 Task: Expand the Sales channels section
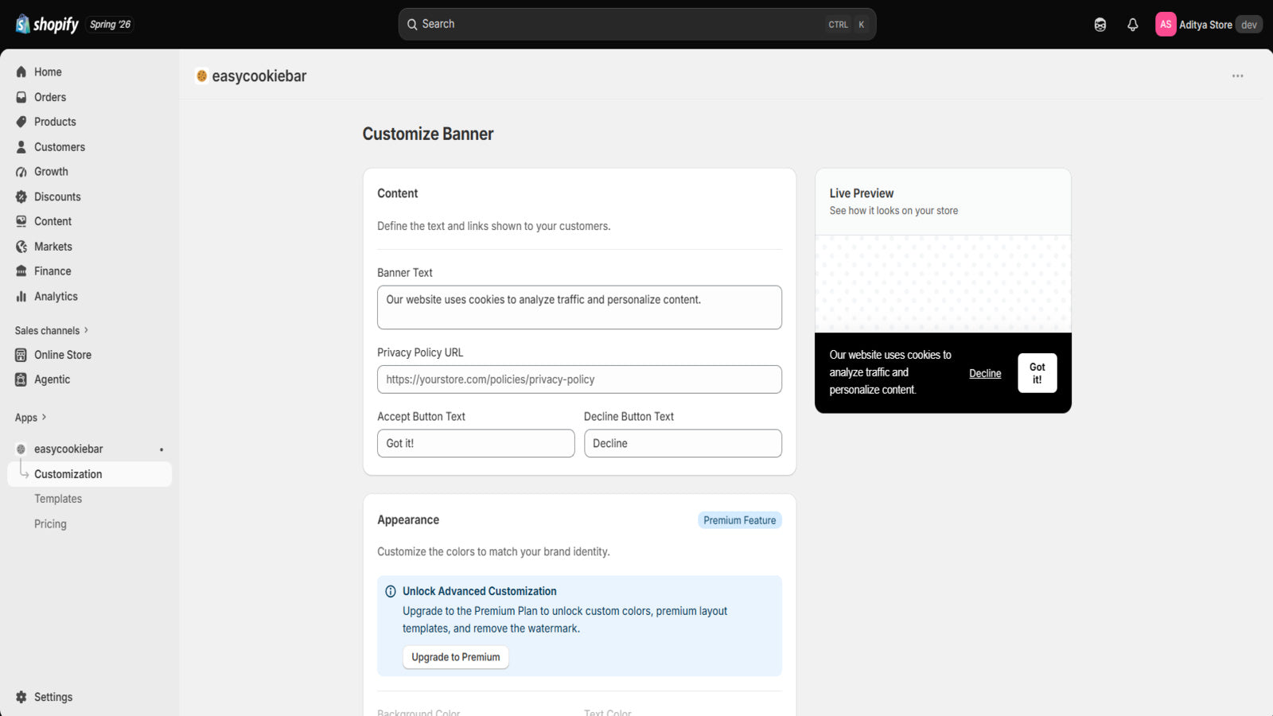pos(52,330)
